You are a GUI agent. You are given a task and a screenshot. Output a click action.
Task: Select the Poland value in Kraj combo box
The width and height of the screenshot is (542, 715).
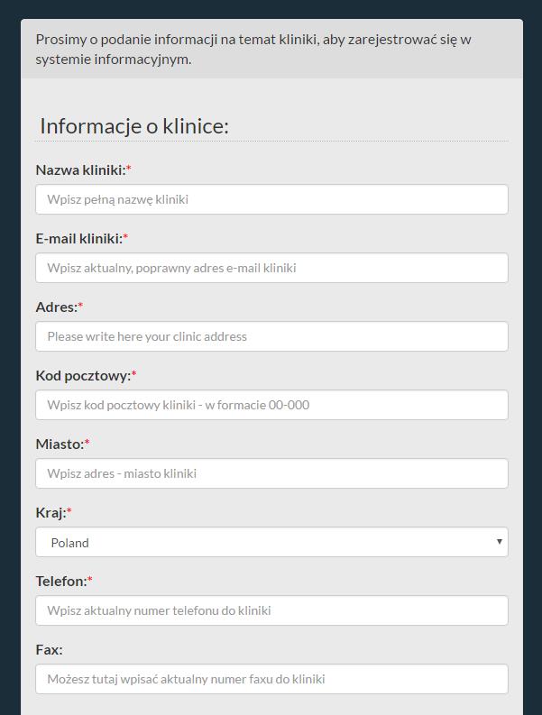click(69, 543)
